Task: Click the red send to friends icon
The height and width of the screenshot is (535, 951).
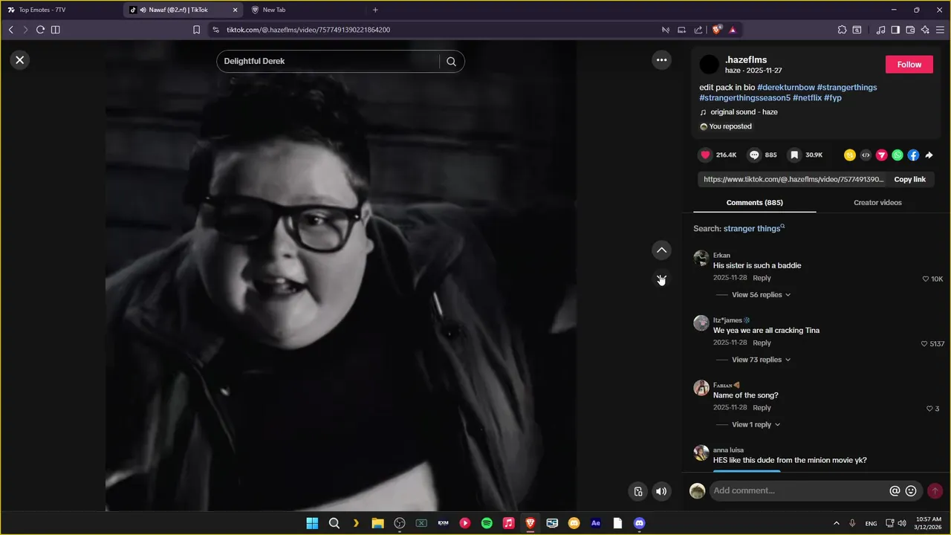Action: 882,155
